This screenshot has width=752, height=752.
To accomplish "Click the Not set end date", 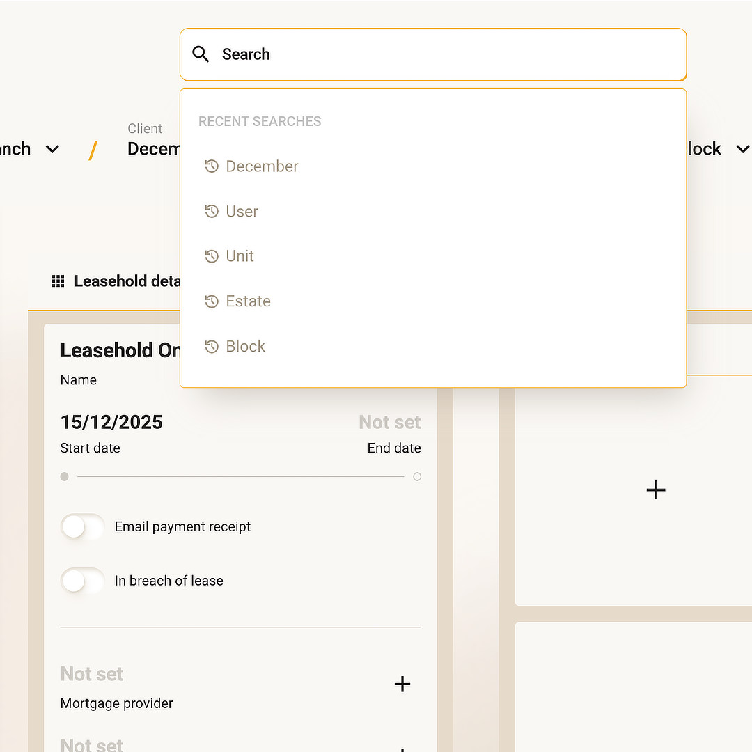I will point(389,423).
